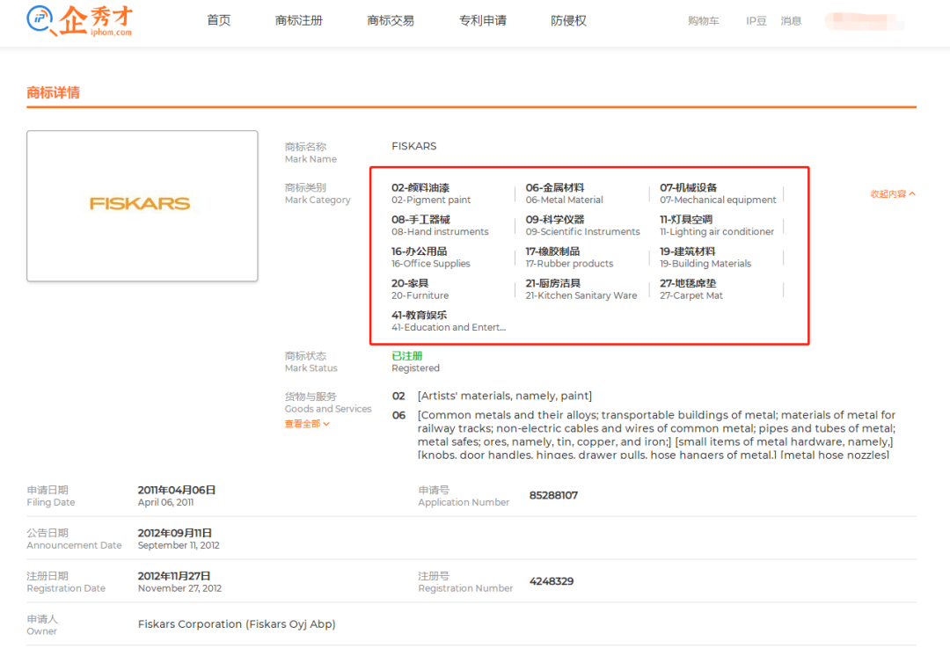
Task: Click the 商标详情 section heading
Action: 54,92
